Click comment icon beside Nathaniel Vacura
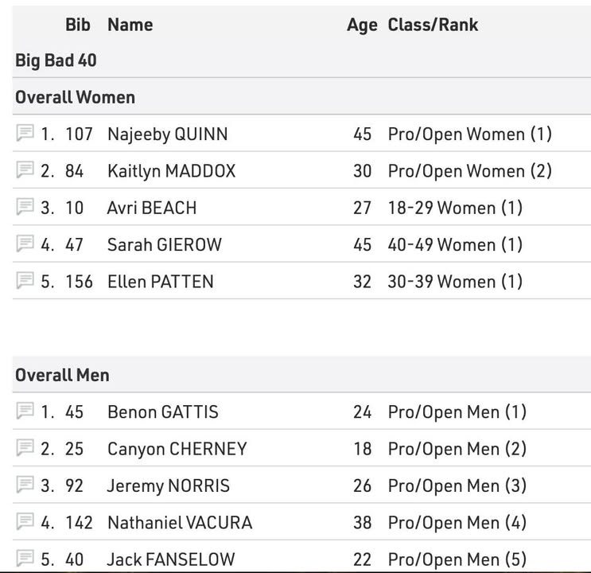The width and height of the screenshot is (591, 573). point(25,522)
